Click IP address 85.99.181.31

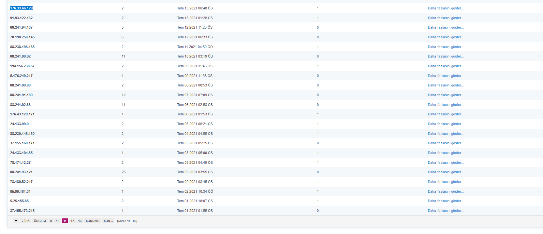click(x=20, y=191)
